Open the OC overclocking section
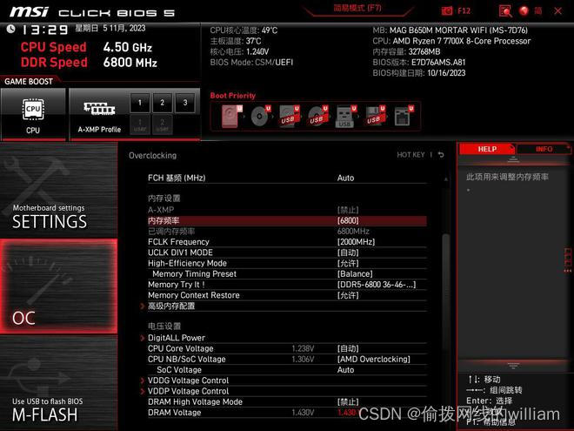Viewport: 574px width, 431px height. pos(58,286)
